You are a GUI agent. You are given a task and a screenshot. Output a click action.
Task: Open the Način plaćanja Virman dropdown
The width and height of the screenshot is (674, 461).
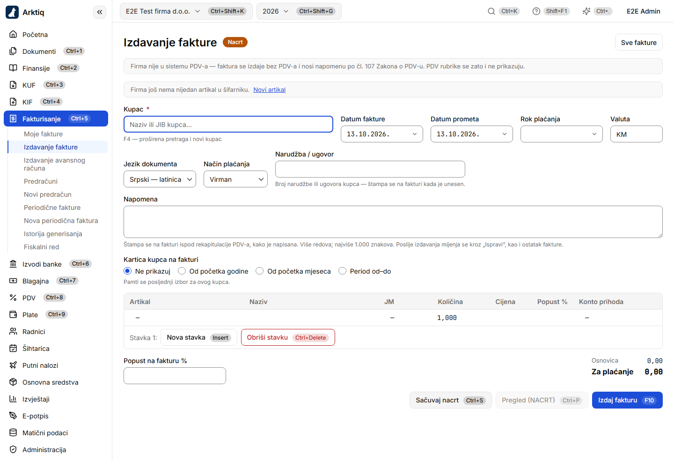tap(235, 179)
